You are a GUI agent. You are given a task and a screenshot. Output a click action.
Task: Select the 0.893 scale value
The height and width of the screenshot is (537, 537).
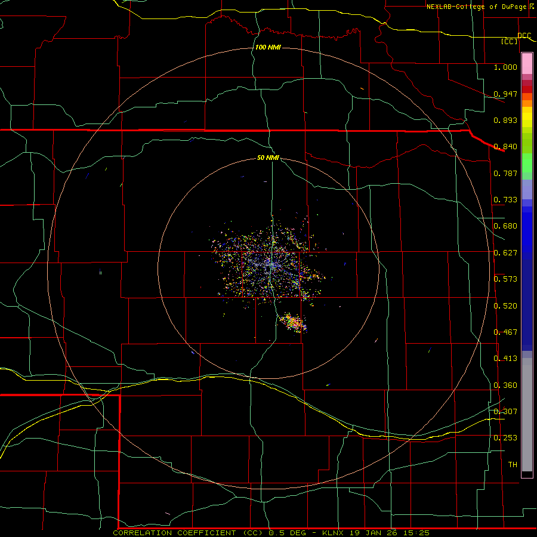[505, 120]
